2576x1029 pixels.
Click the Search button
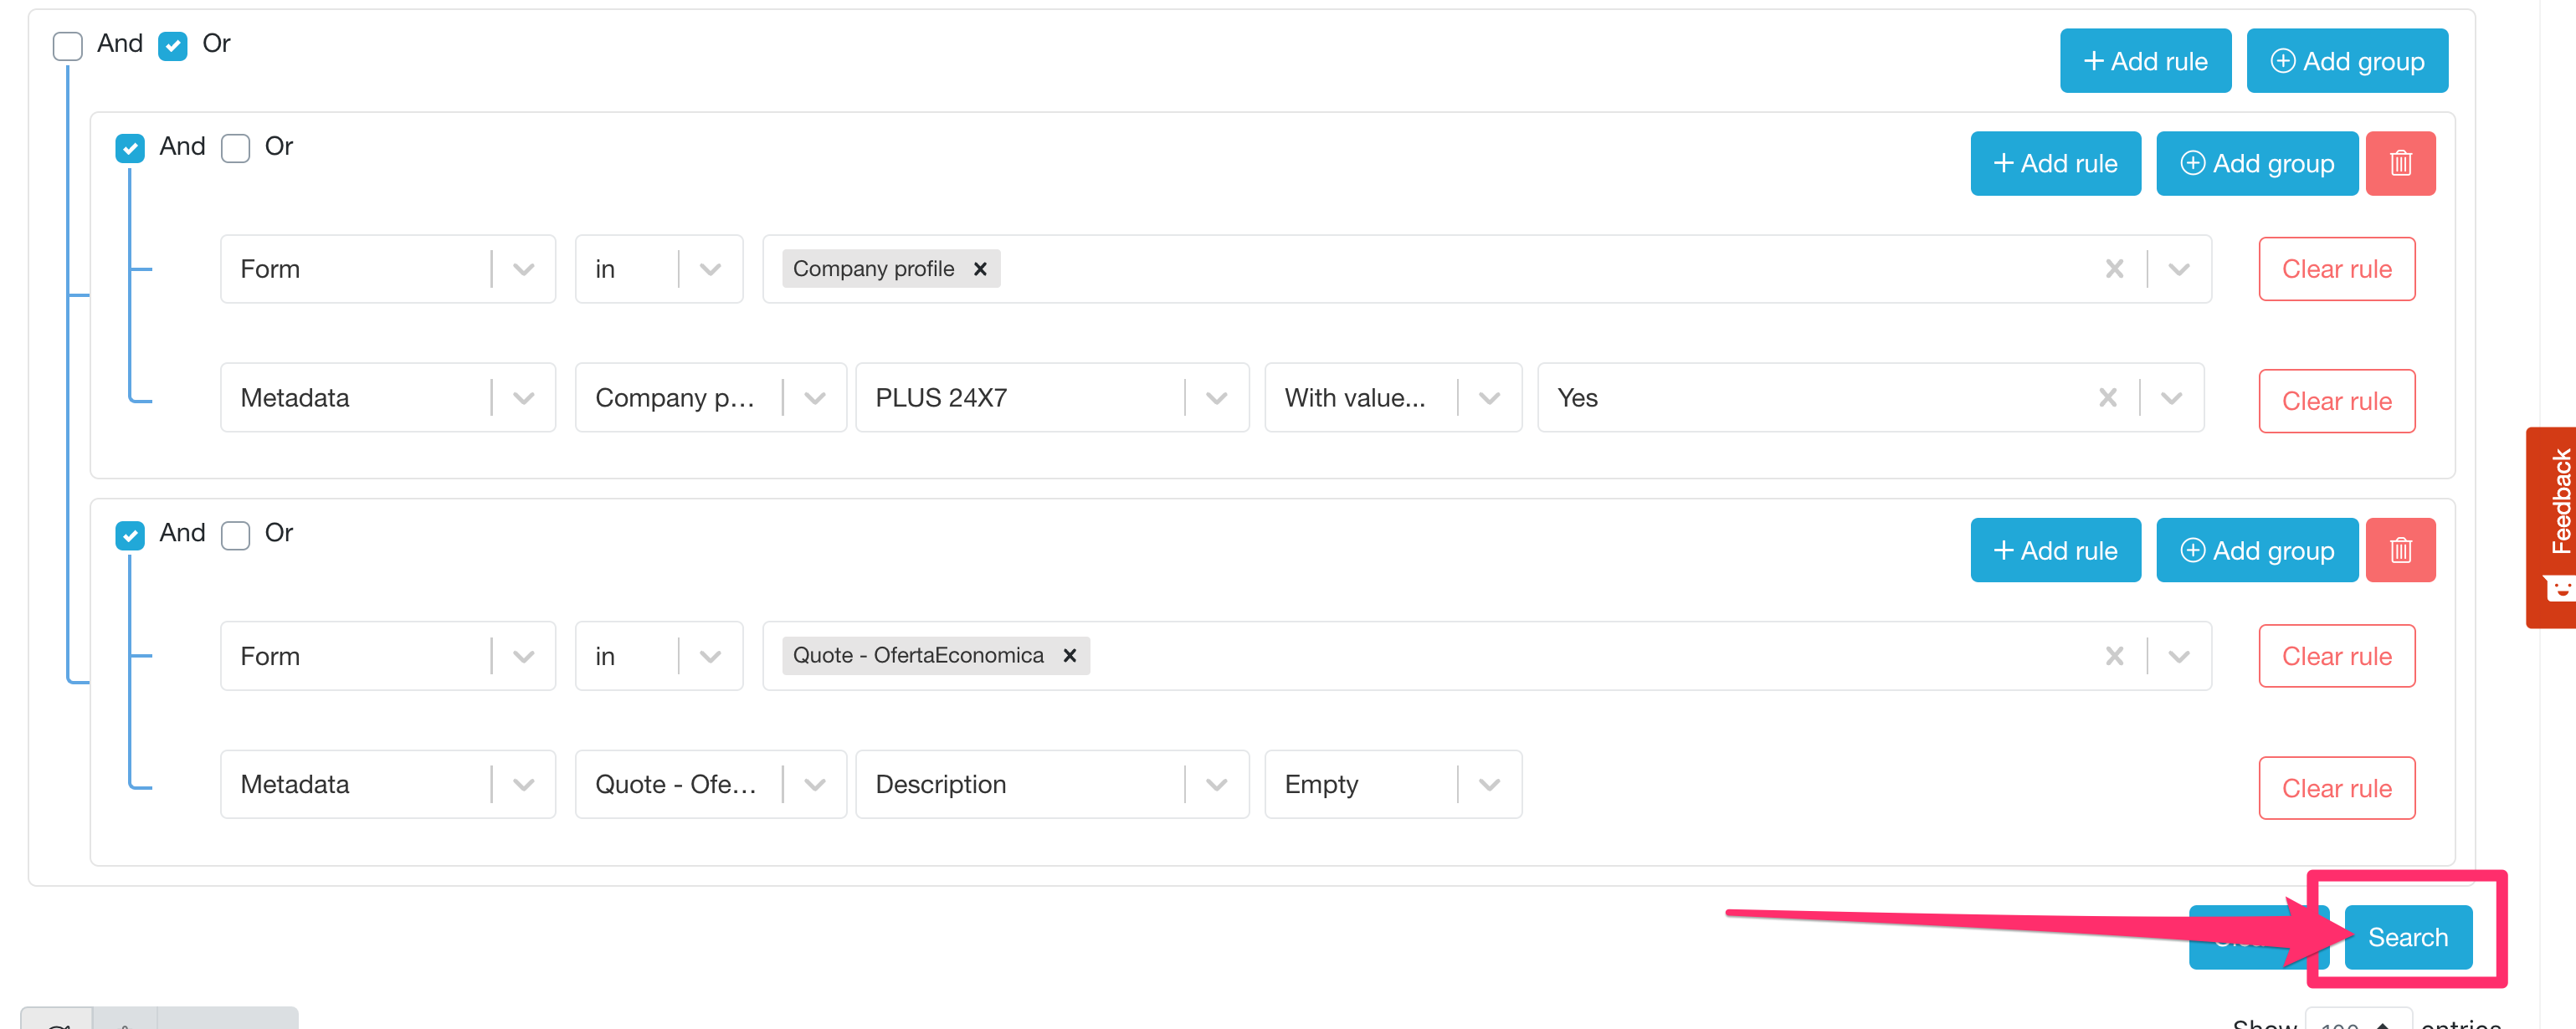(2407, 937)
